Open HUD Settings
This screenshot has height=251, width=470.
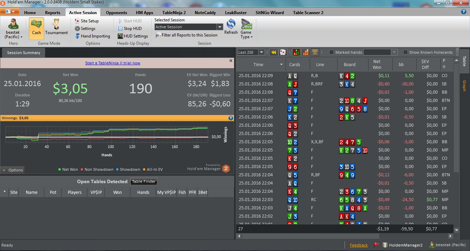(133, 36)
